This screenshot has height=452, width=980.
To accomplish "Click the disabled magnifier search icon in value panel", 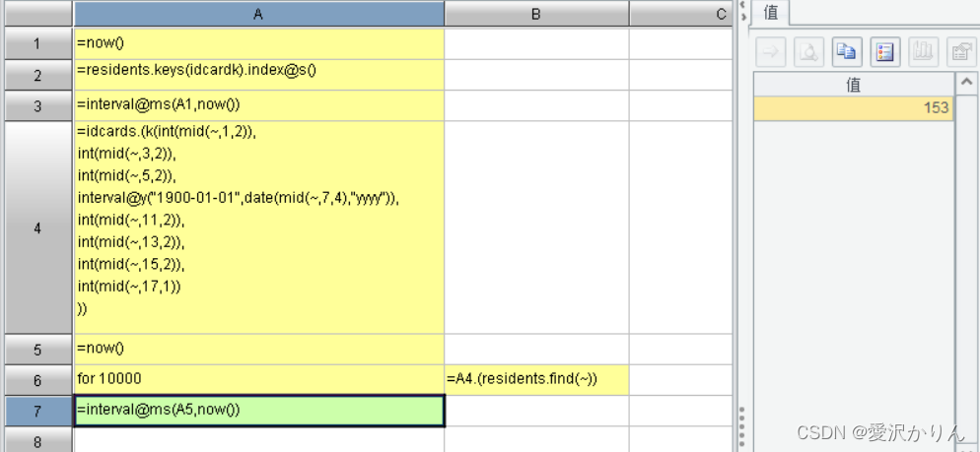I will click(x=808, y=52).
